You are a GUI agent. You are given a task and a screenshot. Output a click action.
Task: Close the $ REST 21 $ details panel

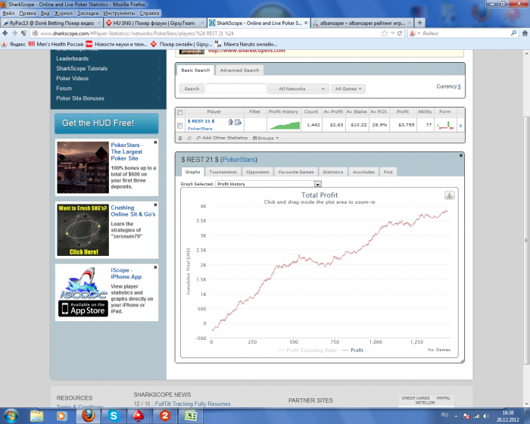(x=460, y=155)
